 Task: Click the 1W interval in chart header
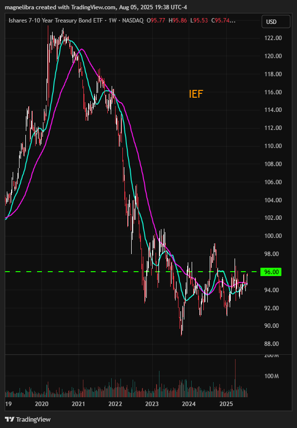[112, 21]
